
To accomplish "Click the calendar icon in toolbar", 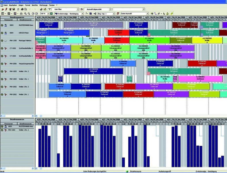I will point(21,14).
